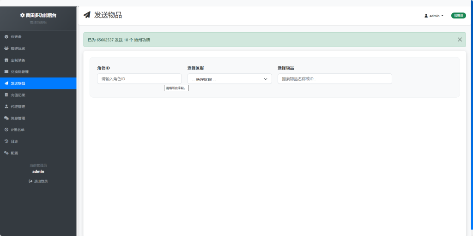Click the user icon beside admin

pyautogui.click(x=426, y=16)
